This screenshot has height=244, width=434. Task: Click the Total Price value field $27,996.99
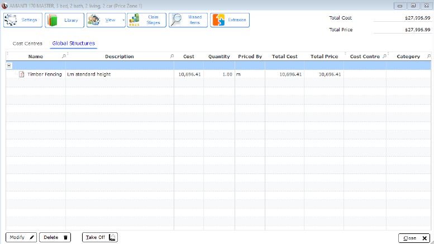pyautogui.click(x=403, y=30)
